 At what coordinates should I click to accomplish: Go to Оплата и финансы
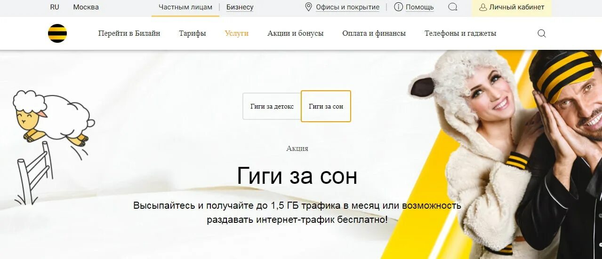[374, 33]
